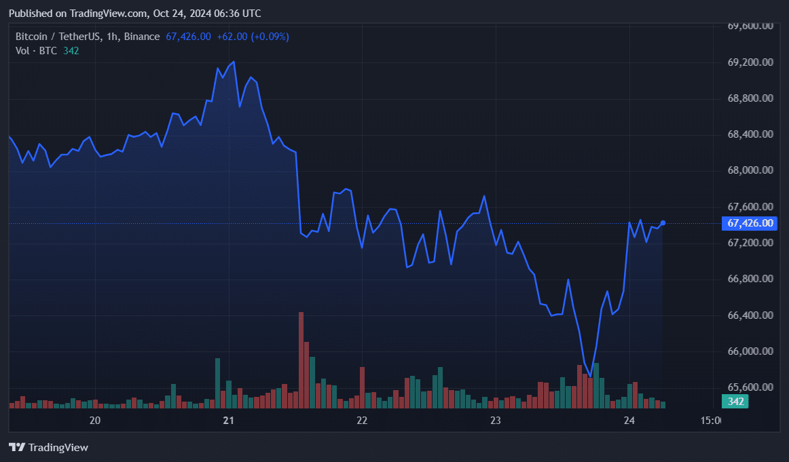Viewport: 789px width, 462px height.
Task: Click the TradingView logo icon
Action: (15, 447)
